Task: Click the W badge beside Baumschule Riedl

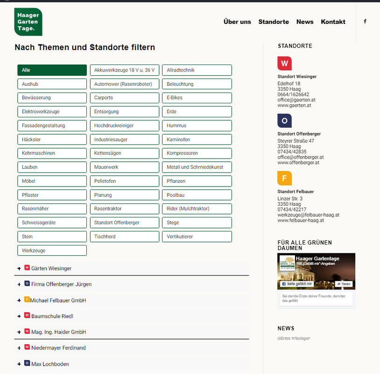Action: (27, 315)
